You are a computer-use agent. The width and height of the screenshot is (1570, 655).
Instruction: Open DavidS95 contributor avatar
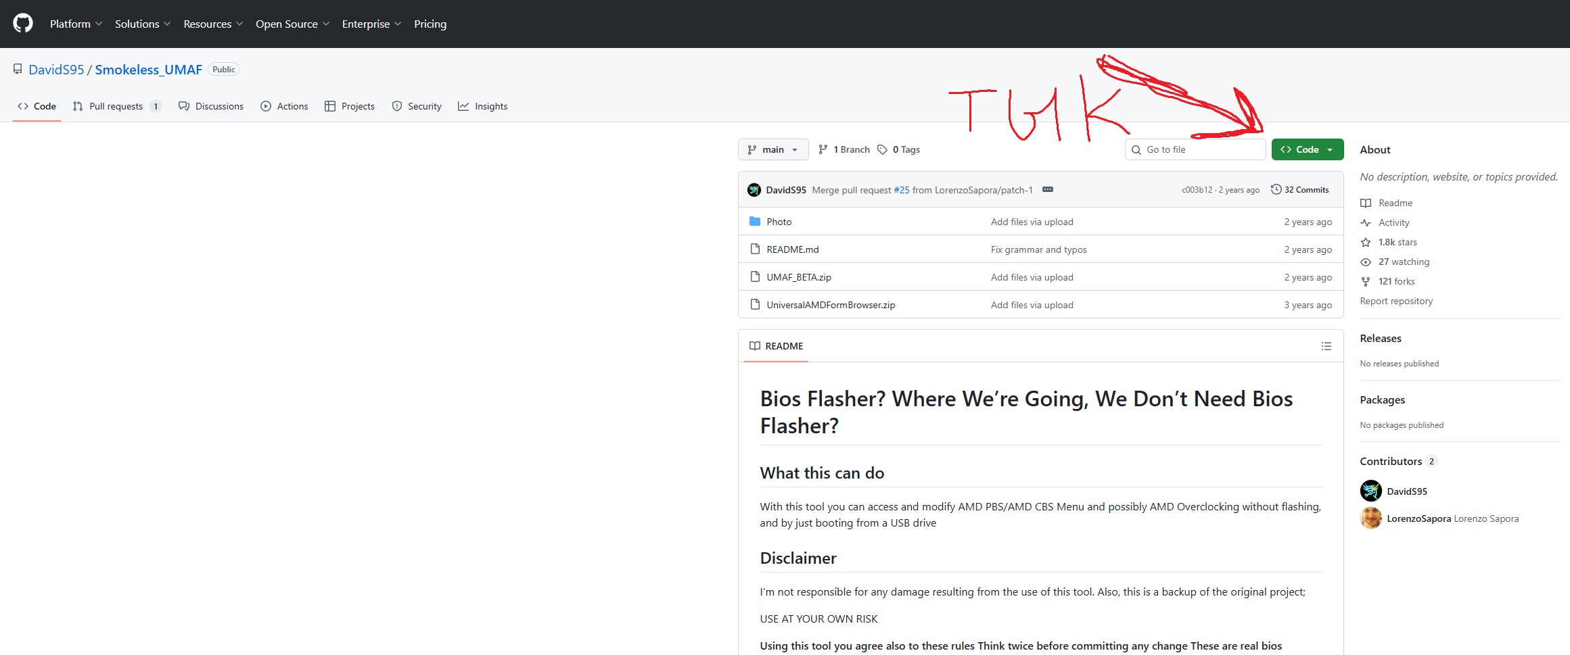pyautogui.click(x=1371, y=491)
